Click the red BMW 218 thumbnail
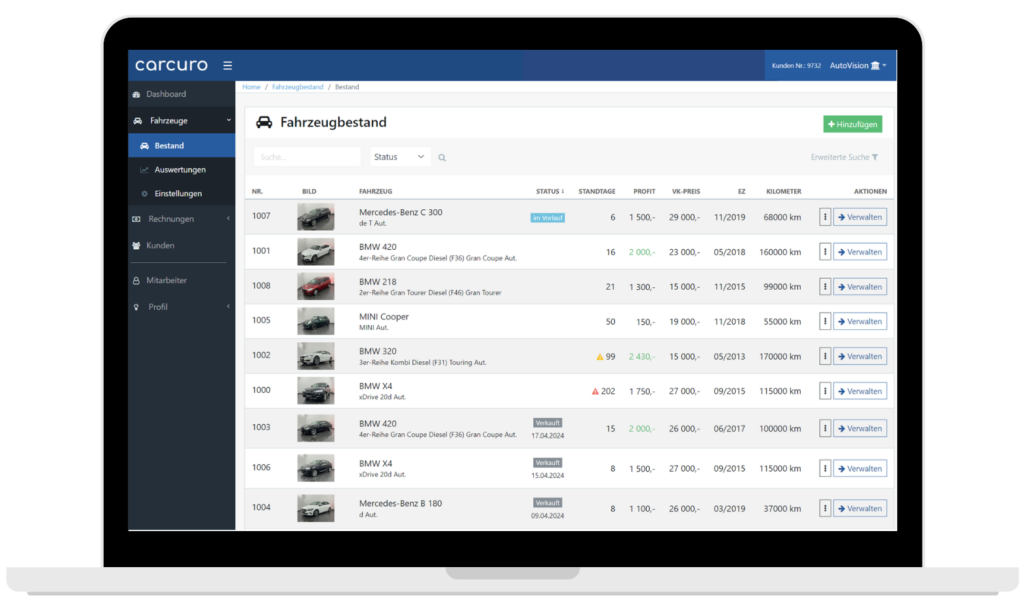 (315, 287)
